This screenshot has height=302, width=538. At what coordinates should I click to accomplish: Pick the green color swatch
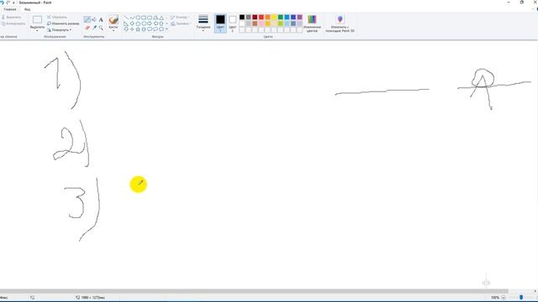280,17
